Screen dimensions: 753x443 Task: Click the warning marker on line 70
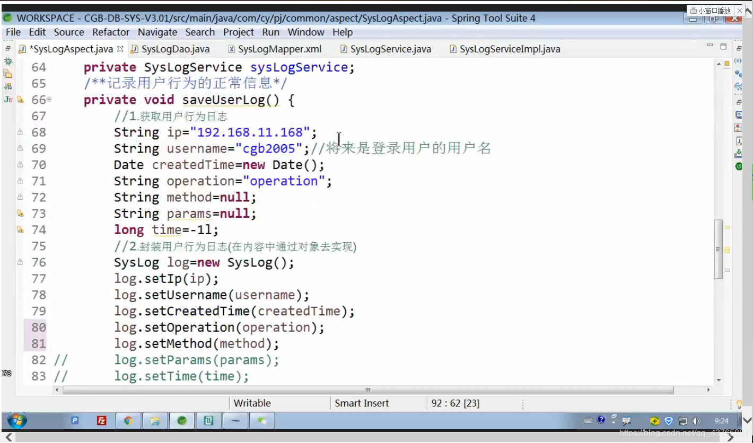point(20,165)
